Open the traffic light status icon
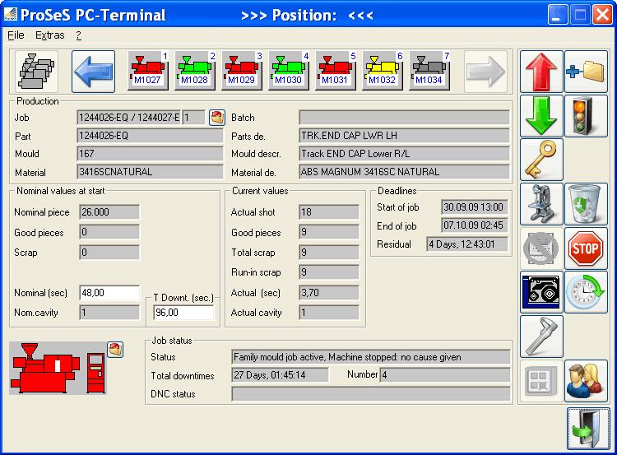617x455 pixels. (x=586, y=116)
